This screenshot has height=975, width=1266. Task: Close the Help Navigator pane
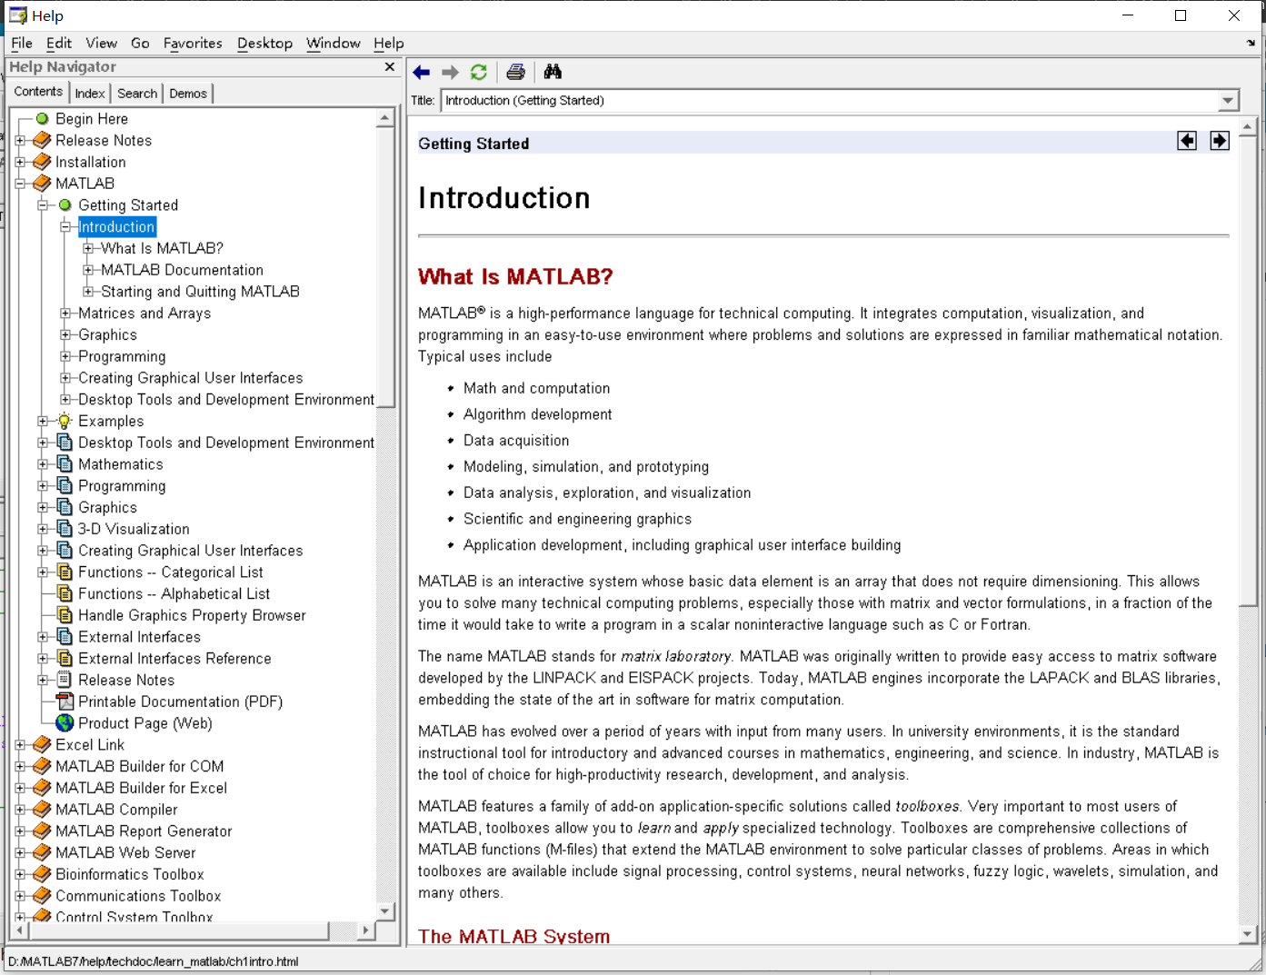click(x=390, y=67)
